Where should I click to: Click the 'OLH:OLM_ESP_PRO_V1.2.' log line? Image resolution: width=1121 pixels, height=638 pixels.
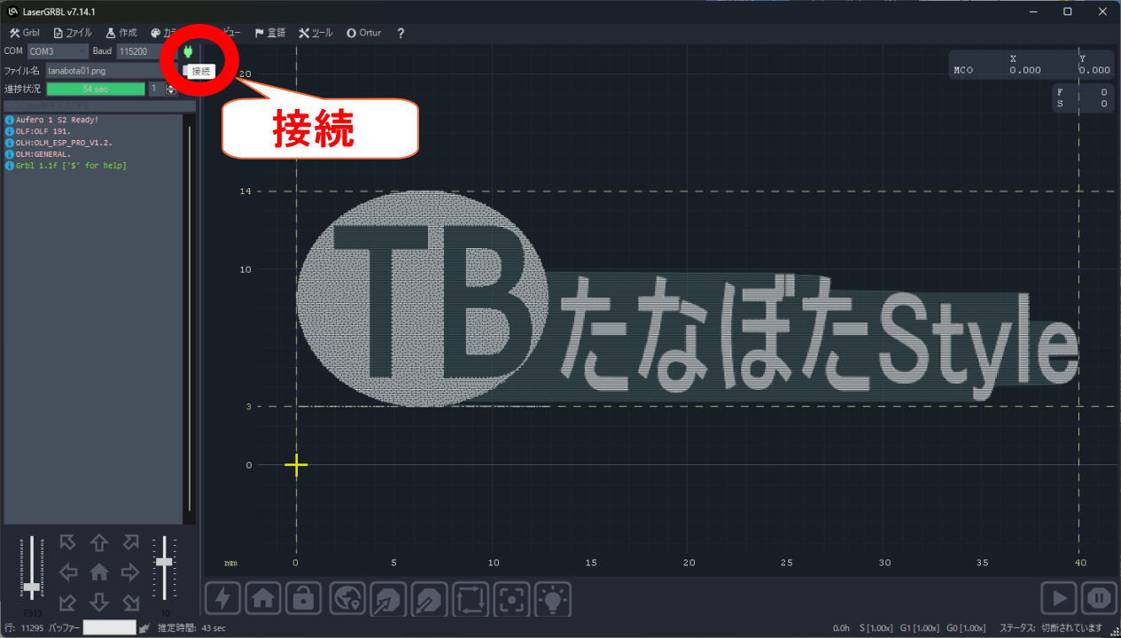pos(64,143)
